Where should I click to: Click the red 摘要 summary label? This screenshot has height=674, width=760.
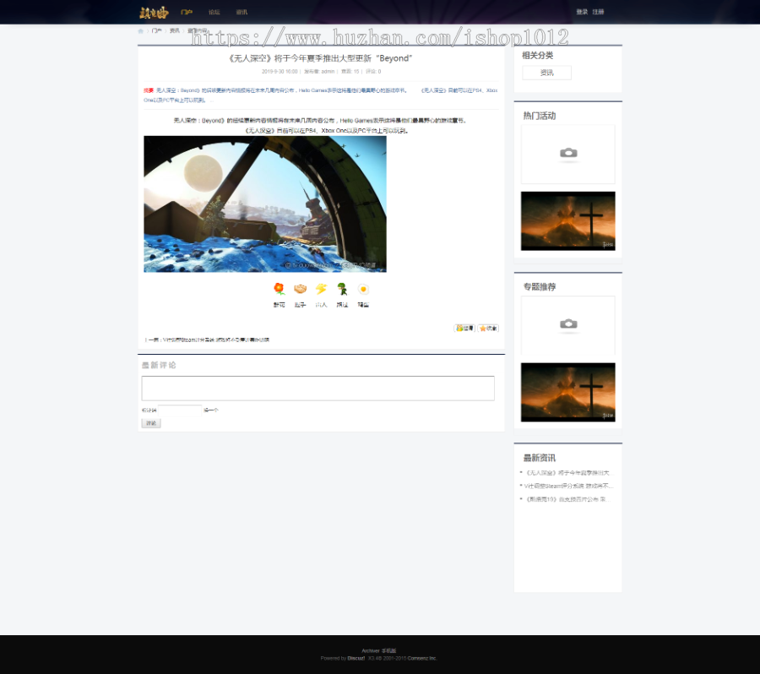pyautogui.click(x=149, y=90)
